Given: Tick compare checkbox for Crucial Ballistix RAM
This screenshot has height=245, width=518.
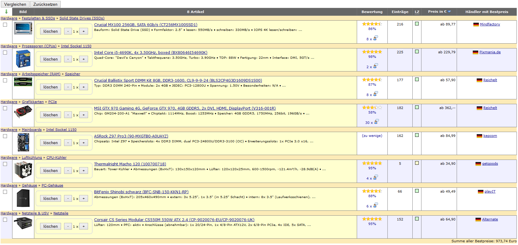Looking at the screenshot, I should [5, 81].
